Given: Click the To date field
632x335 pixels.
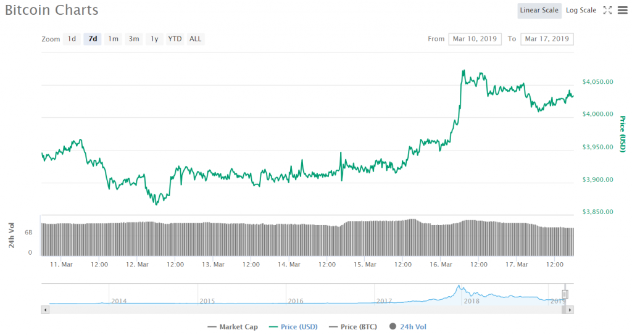Looking at the screenshot, I should click(x=547, y=39).
